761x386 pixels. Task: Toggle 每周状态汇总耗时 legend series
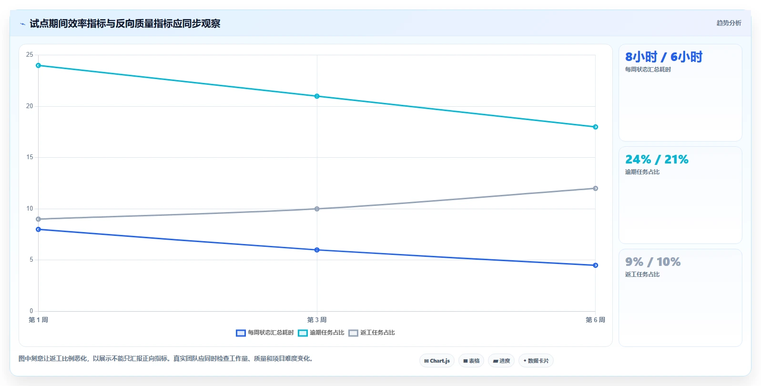click(x=265, y=333)
